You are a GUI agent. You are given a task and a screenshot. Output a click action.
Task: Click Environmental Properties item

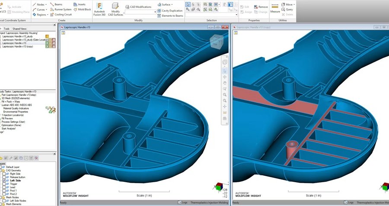click(16, 112)
